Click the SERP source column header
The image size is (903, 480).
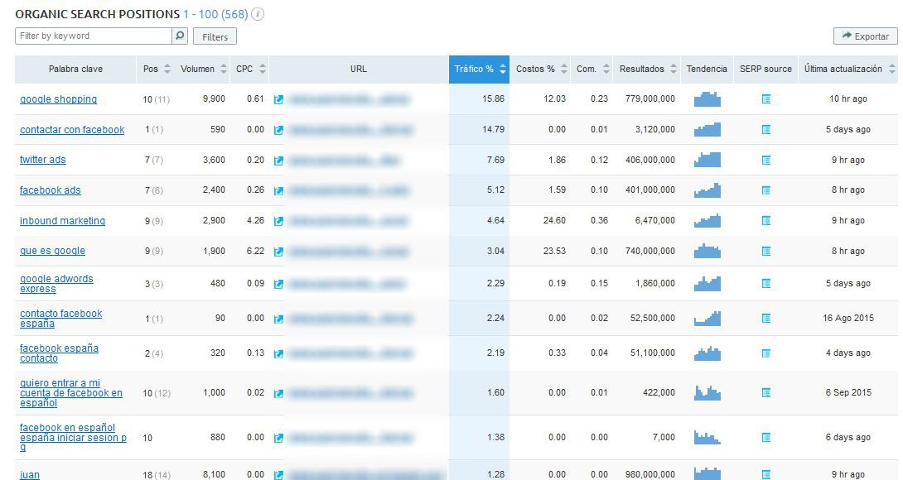(x=765, y=69)
